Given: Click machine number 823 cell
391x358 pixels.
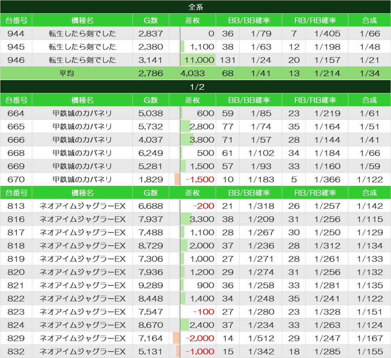Looking at the screenshot, I should tap(16, 312).
